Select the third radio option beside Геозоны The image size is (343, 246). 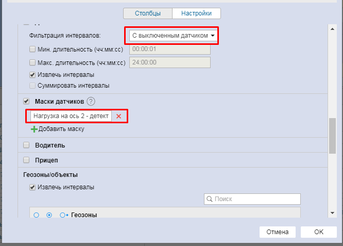(x=63, y=215)
